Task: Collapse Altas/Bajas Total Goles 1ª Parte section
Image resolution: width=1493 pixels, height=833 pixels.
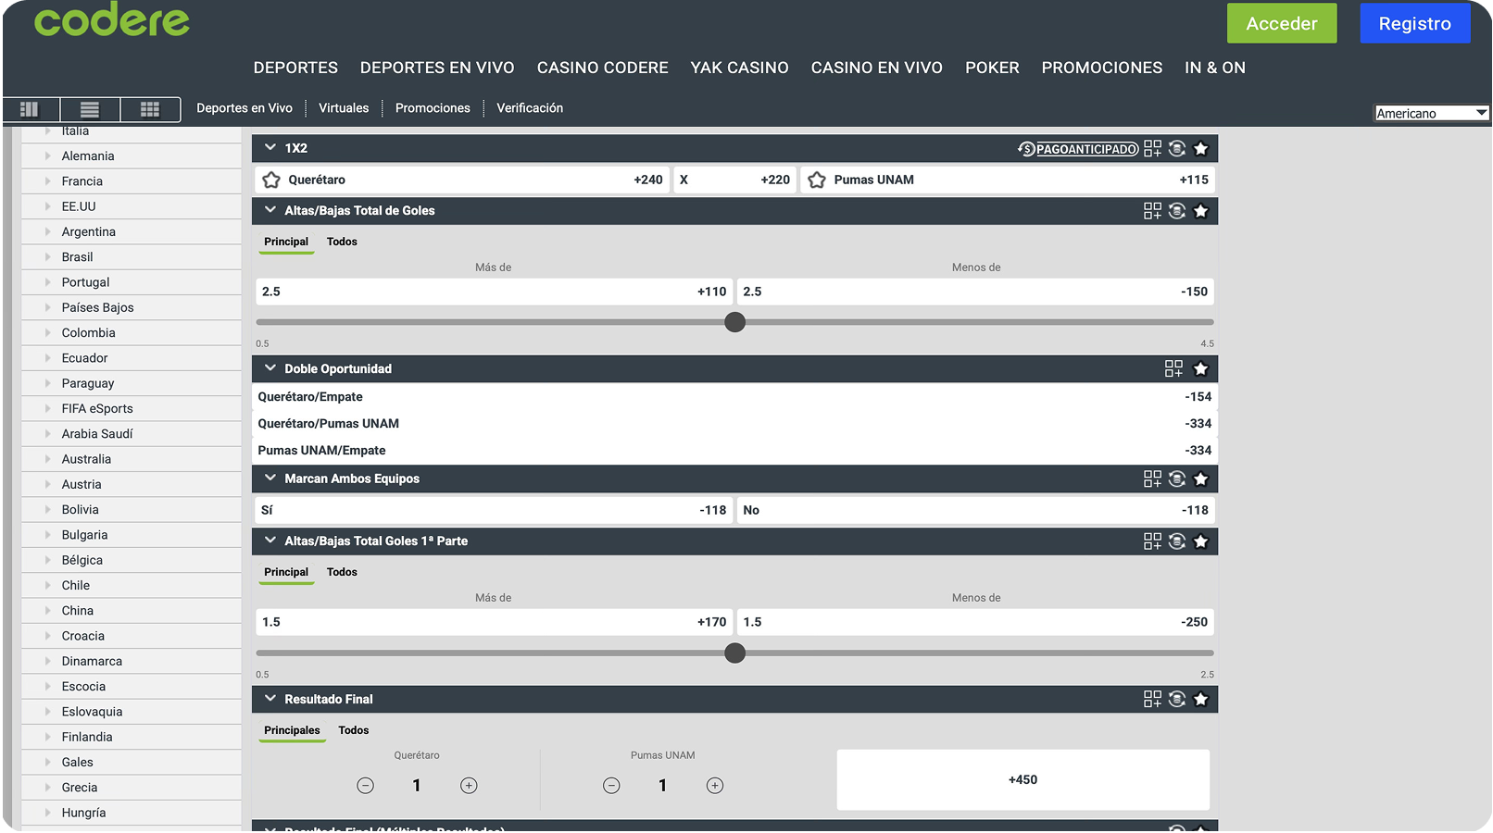Action: pyautogui.click(x=270, y=541)
